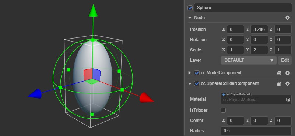Viewport: 295px width, 136px height.
Task: Disable the cc.ModelComponent checkbox
Action: [197, 73]
